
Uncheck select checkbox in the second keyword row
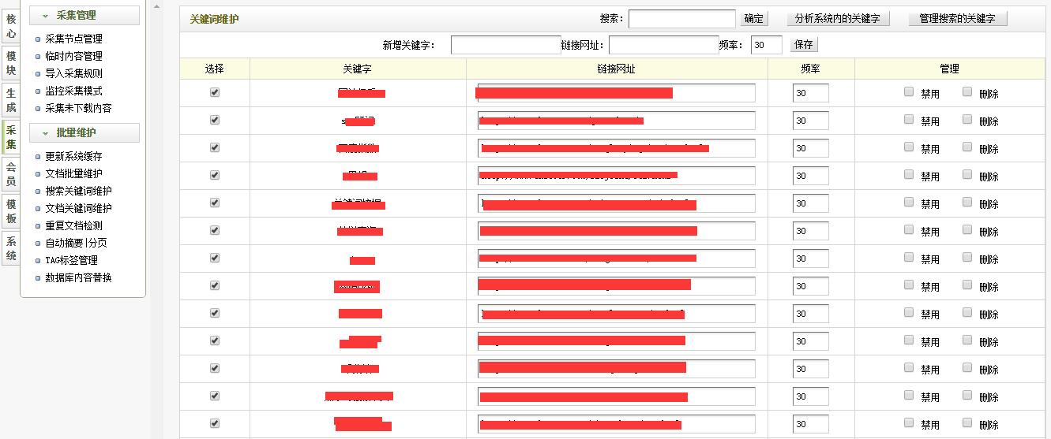(x=215, y=120)
